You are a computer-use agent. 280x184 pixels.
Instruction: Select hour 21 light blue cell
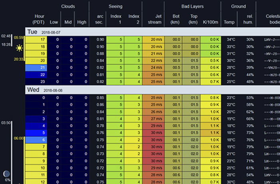coord(36,68)
